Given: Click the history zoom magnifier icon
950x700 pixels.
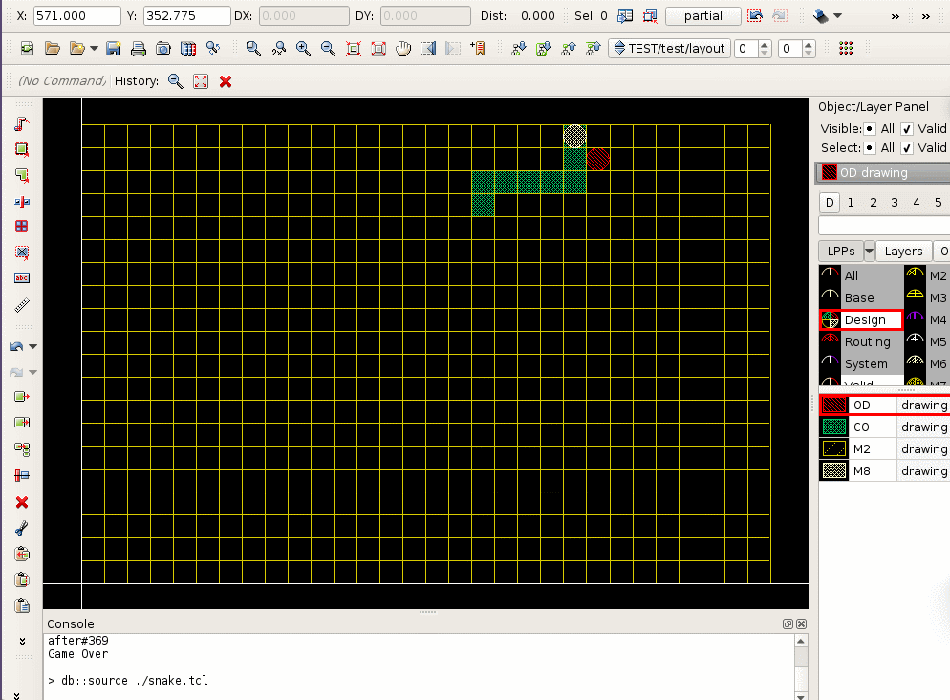Looking at the screenshot, I should (176, 81).
